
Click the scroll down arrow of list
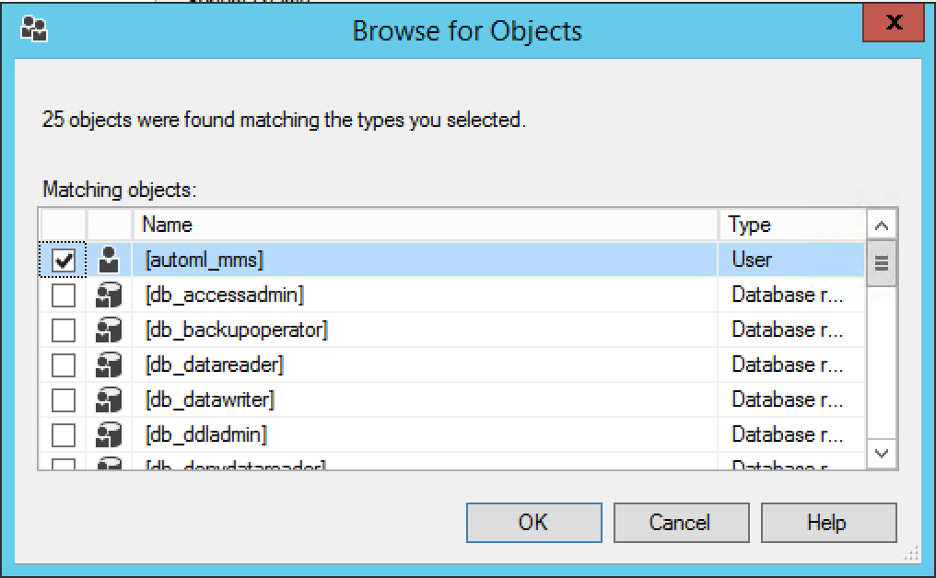click(881, 454)
